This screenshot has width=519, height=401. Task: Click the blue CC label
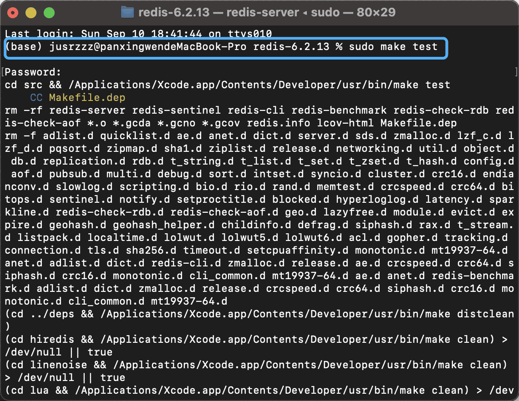click(36, 97)
